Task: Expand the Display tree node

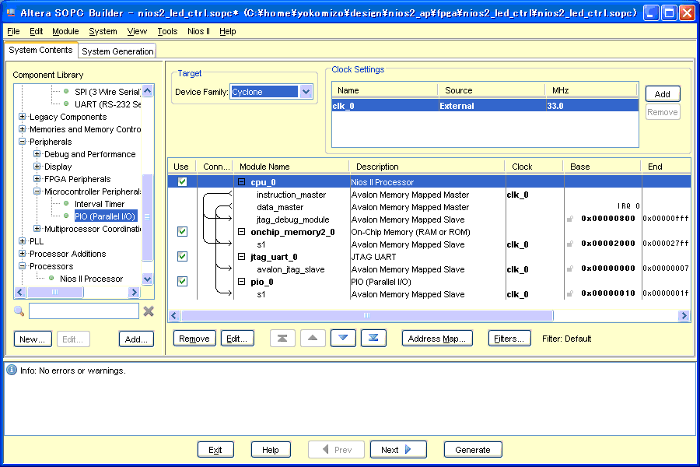Action: click(37, 167)
